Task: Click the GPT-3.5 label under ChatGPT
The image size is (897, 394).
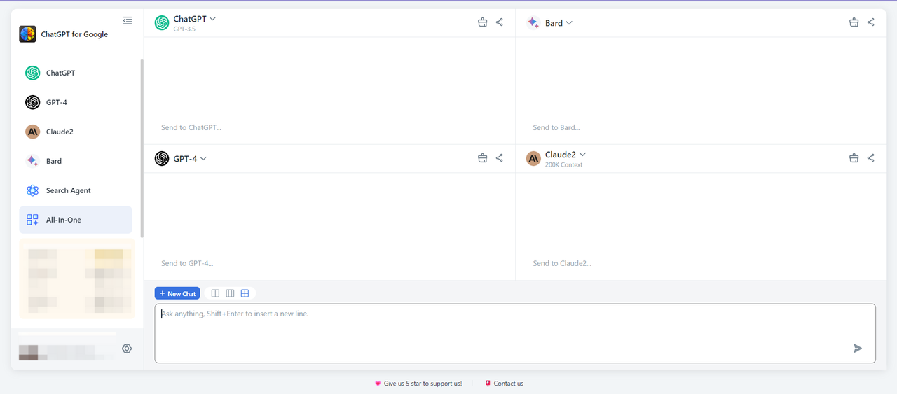Action: tap(184, 29)
